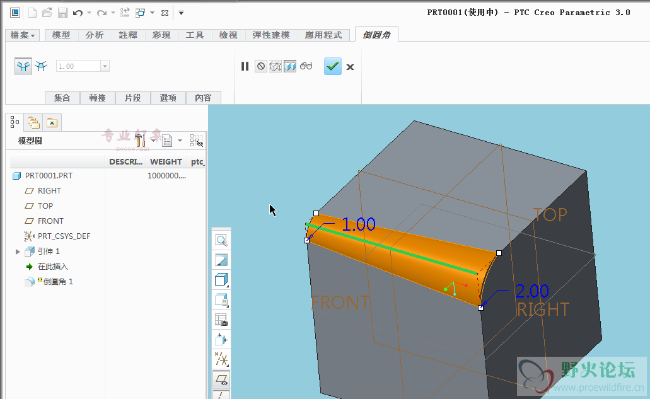Open the 片段 pieces panel

click(x=132, y=98)
